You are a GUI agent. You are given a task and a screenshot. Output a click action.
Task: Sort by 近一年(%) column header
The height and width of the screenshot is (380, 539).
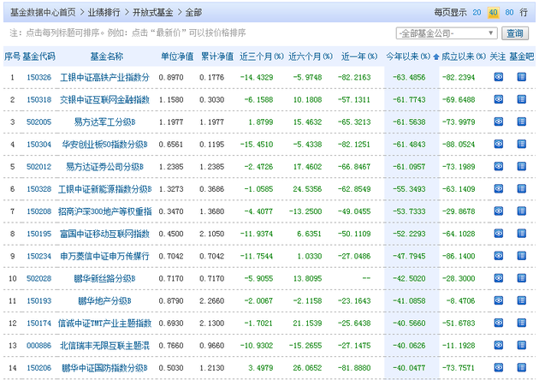[359, 56]
